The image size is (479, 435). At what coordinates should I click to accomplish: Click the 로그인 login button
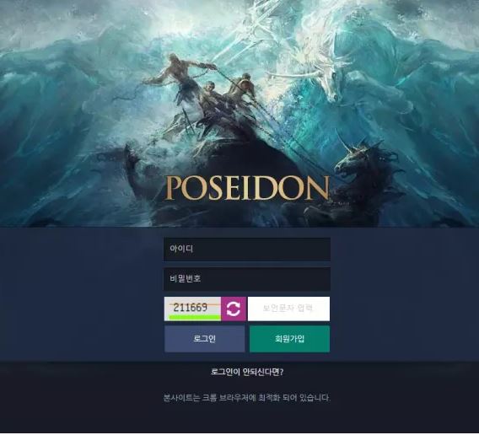pyautogui.click(x=204, y=339)
